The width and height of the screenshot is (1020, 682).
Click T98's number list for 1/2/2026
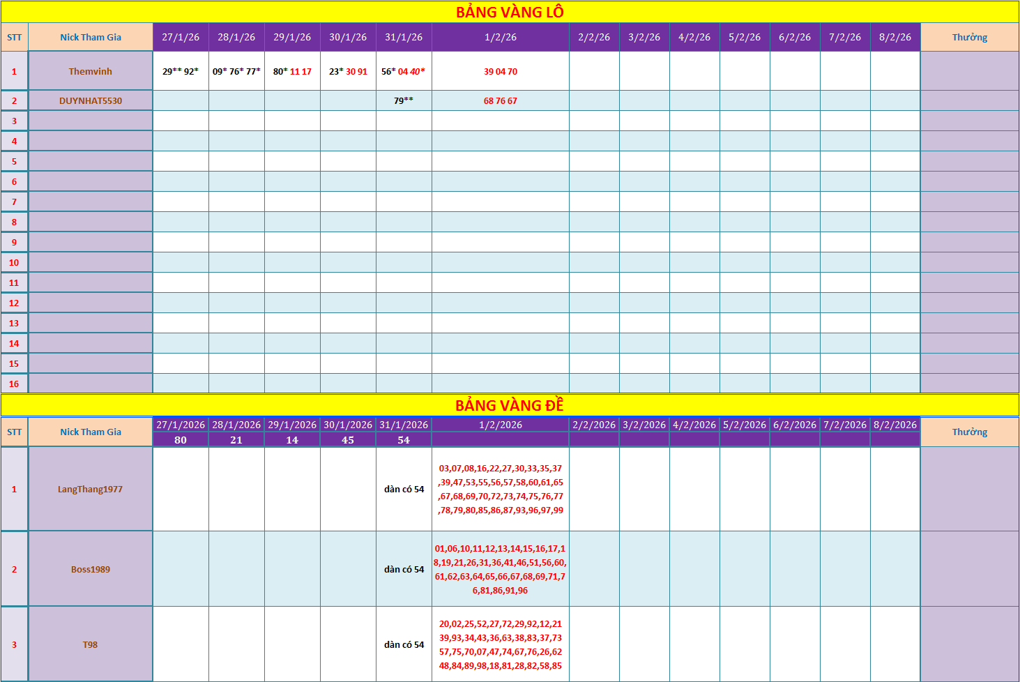pos(501,644)
